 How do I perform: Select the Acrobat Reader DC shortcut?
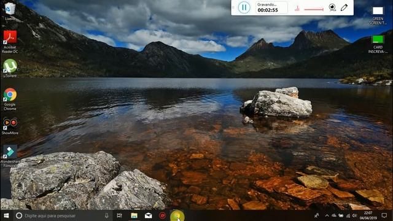tap(10, 42)
